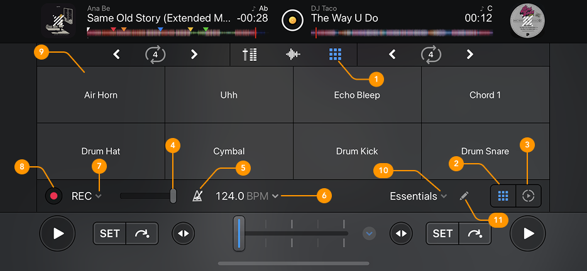587x271 pixels.
Task: Toggle the center Automix record icon
Action: pyautogui.click(x=292, y=20)
